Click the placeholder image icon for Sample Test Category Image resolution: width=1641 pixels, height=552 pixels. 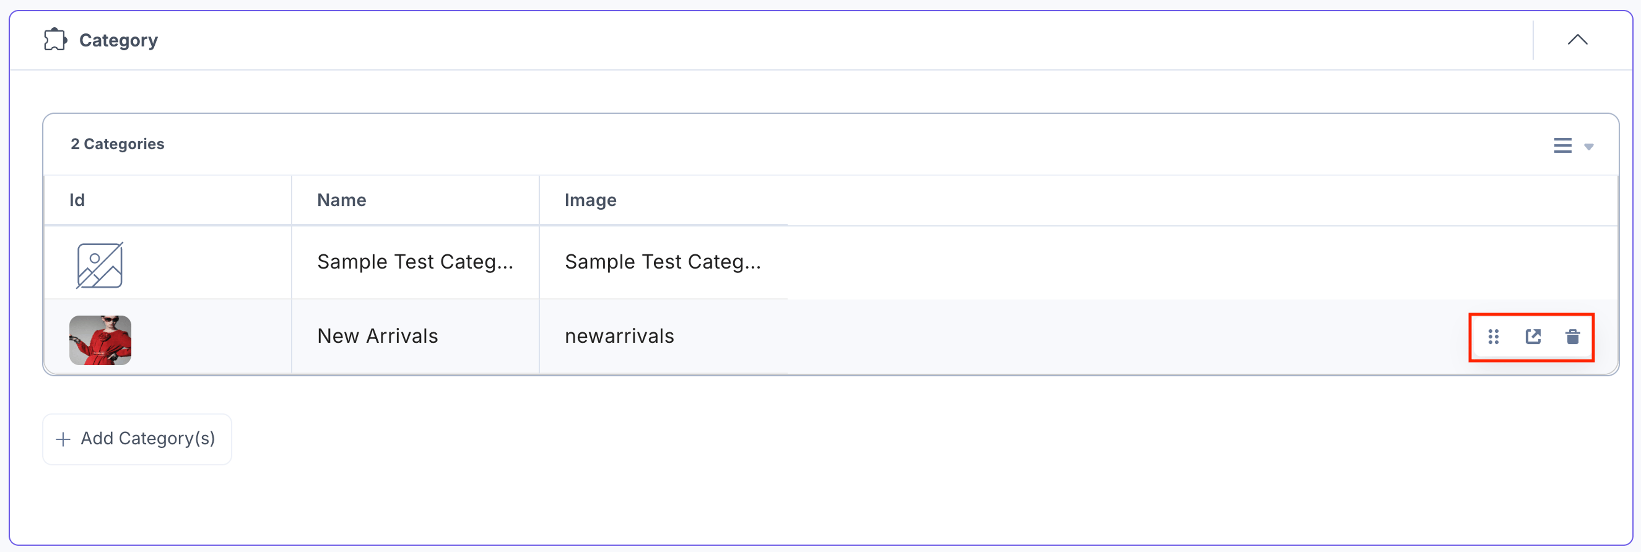coord(100,265)
